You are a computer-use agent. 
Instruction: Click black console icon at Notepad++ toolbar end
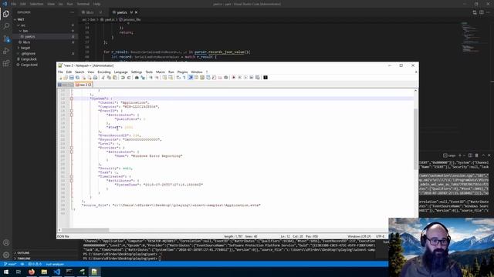point(266,78)
